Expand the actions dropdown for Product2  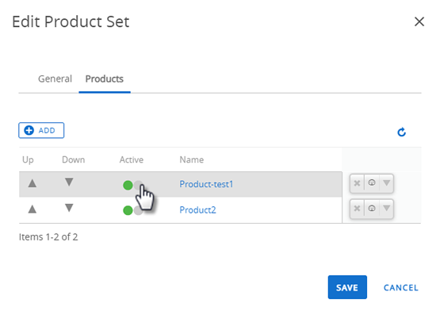pos(386,209)
